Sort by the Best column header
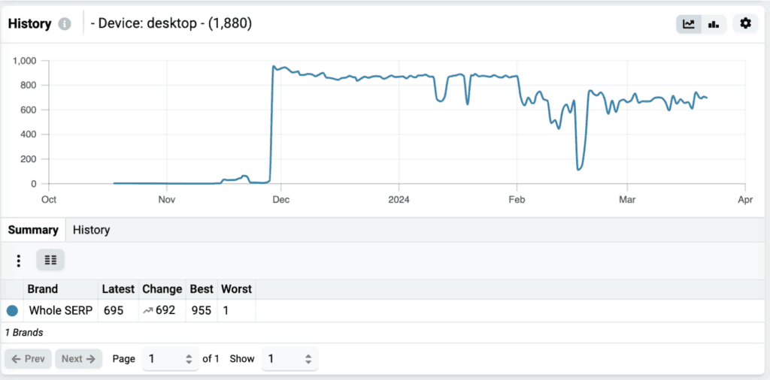 [202, 289]
